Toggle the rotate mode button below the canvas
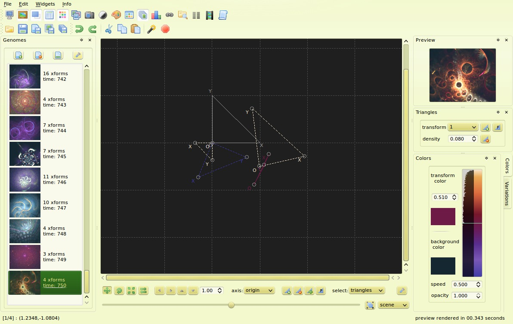 pos(119,290)
